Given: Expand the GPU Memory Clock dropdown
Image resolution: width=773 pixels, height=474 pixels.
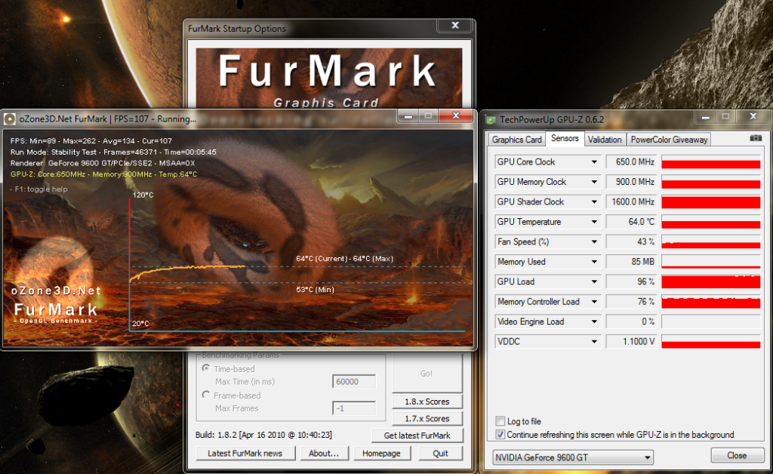Looking at the screenshot, I should [594, 182].
